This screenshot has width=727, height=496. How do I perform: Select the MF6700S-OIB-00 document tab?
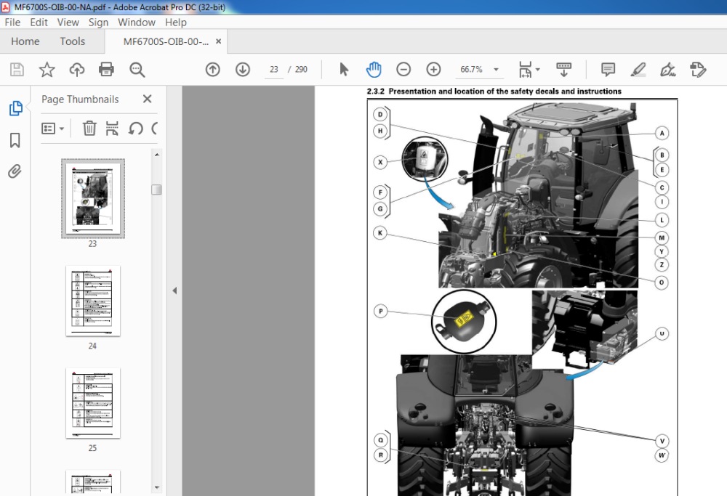(166, 41)
